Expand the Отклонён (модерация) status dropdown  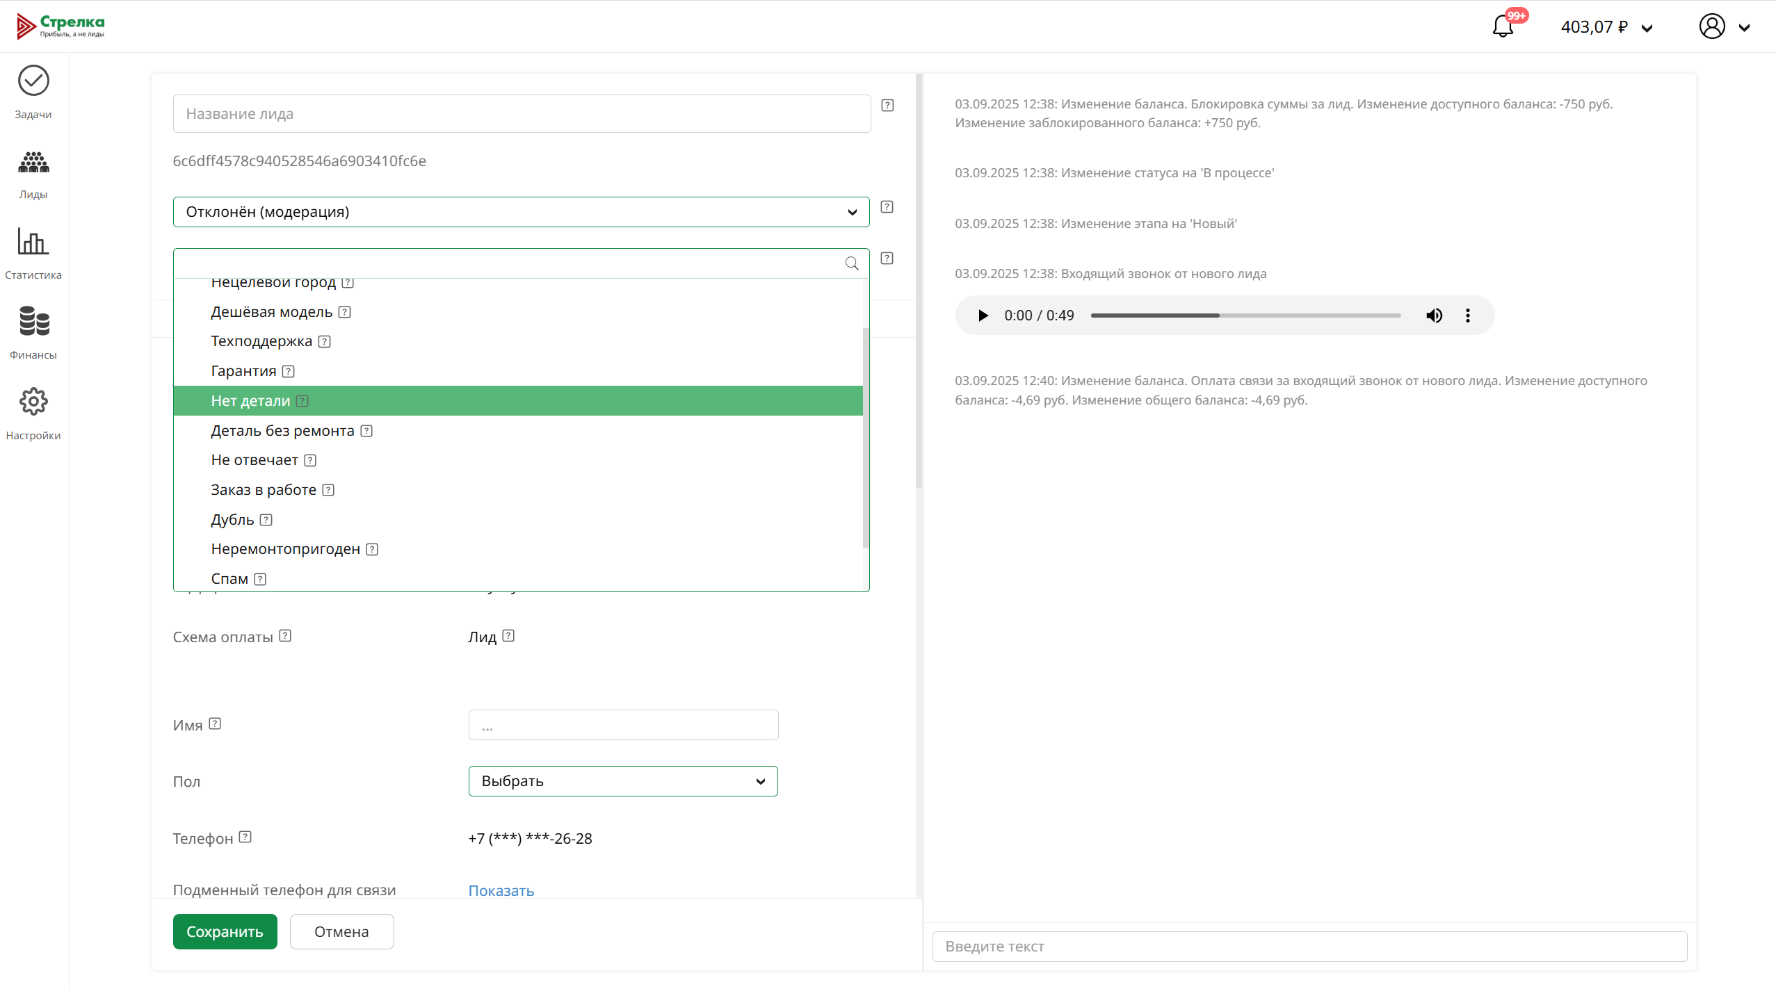coord(521,212)
